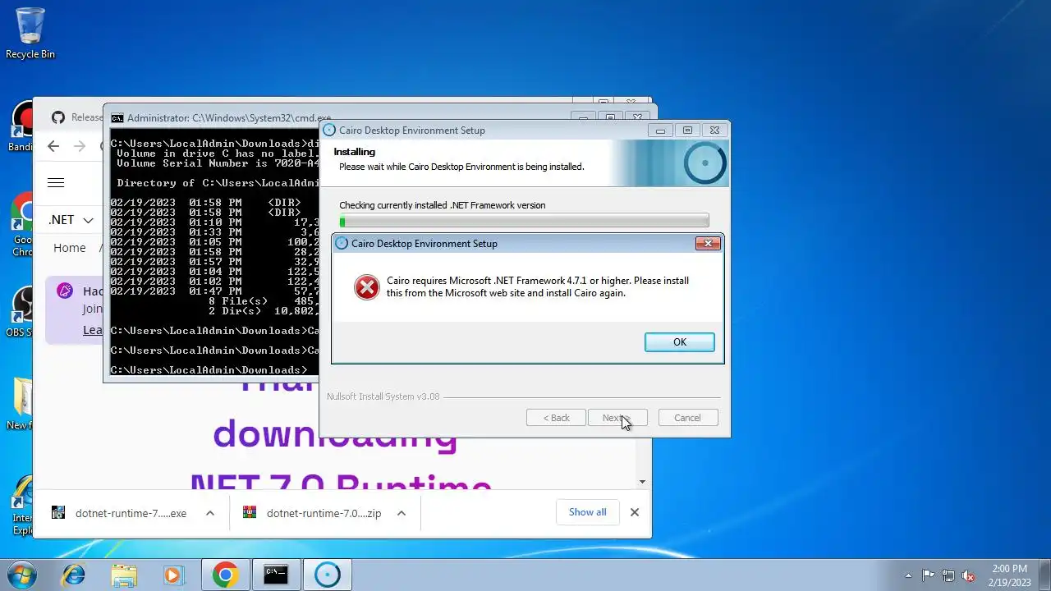
Task: Click OK in the Cairo error dialog
Action: (x=679, y=342)
